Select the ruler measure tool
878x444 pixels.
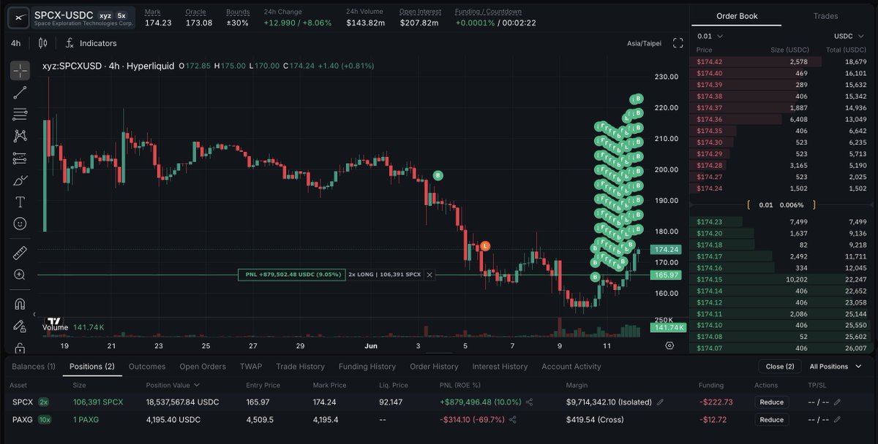[20, 253]
